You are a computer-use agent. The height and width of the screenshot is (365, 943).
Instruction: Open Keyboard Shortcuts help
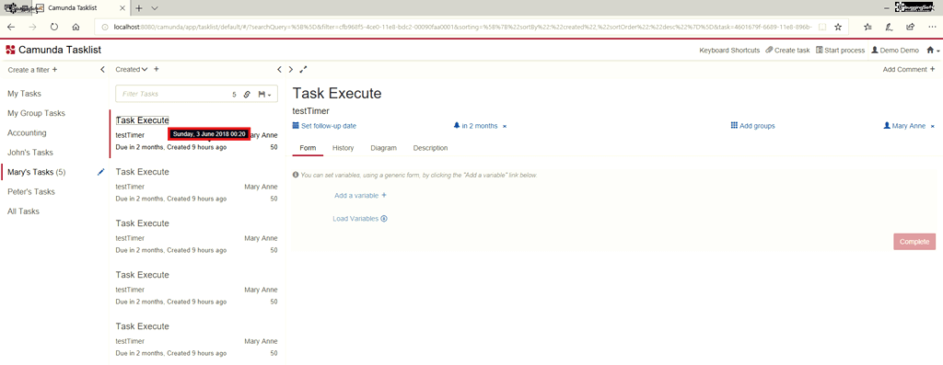[729, 51]
